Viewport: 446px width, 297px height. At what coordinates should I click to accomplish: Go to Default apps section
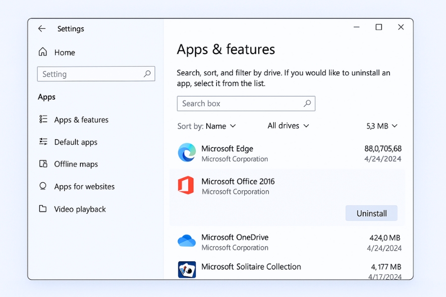pos(75,142)
